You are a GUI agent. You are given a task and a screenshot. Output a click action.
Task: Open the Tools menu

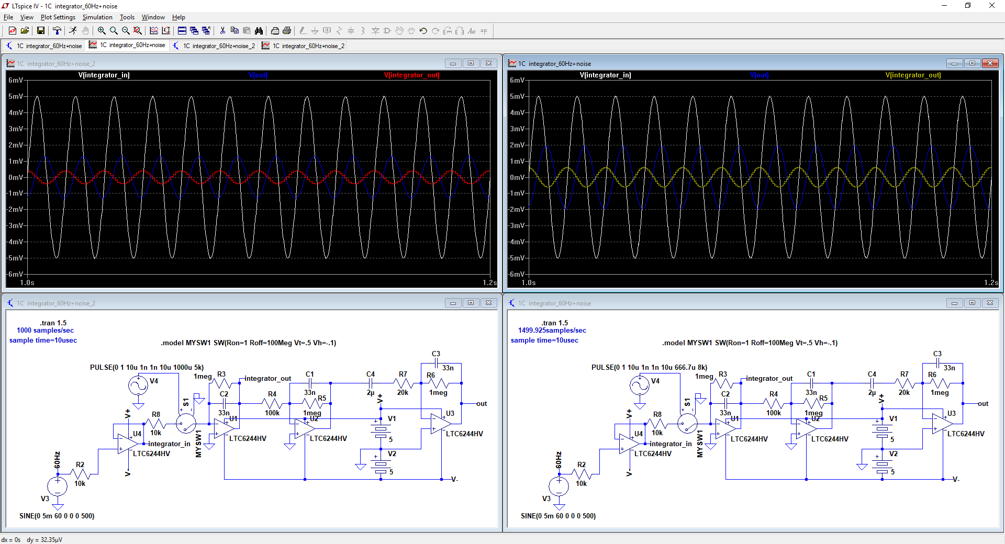pyautogui.click(x=127, y=17)
